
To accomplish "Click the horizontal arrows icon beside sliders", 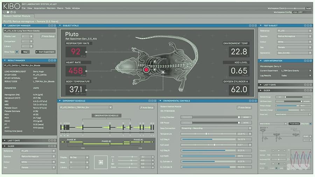I will pos(113,157).
